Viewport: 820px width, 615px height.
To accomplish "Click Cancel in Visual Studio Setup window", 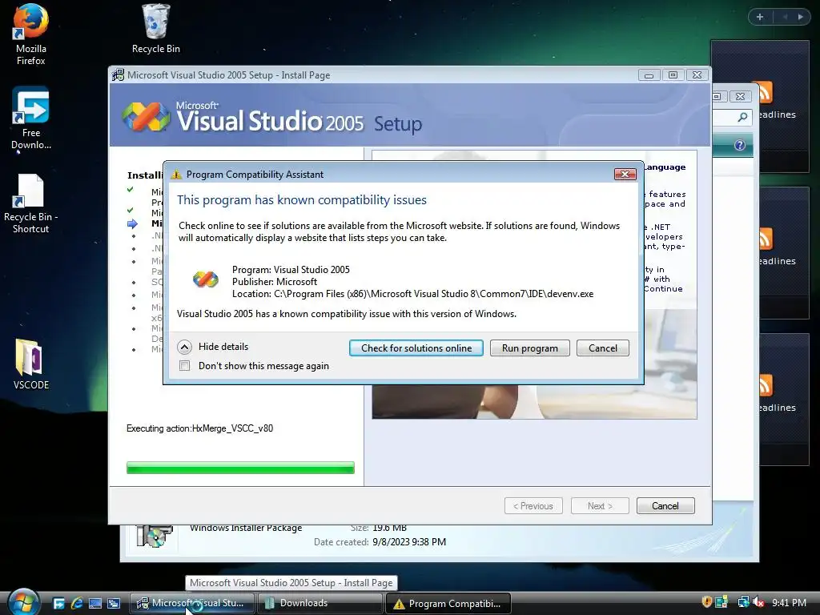I will (665, 506).
